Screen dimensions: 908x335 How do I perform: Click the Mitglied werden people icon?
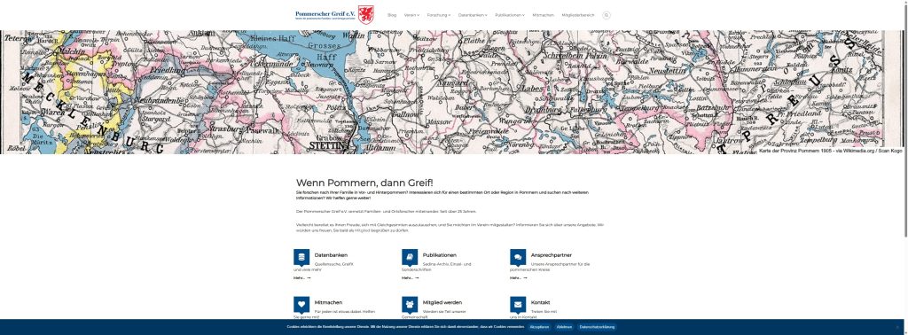(x=410, y=304)
